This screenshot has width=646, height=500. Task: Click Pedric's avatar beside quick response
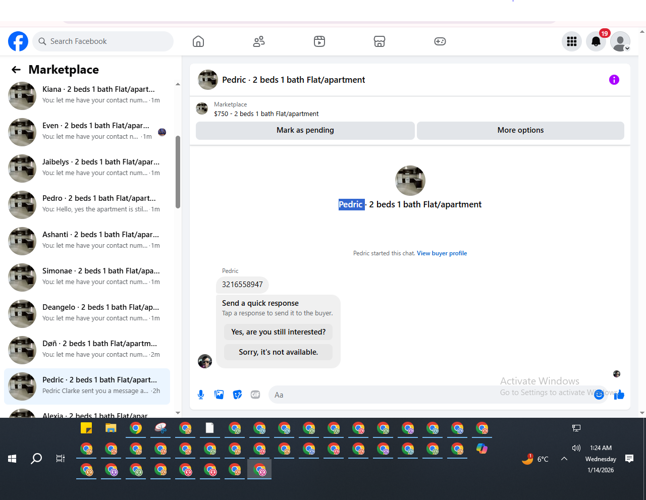(x=205, y=361)
